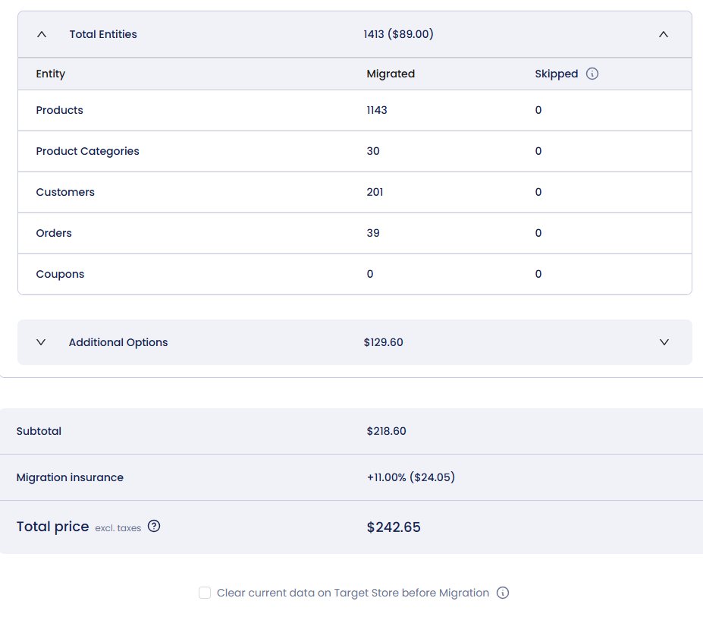
Task: Select the Entity column header
Action: [x=51, y=74]
